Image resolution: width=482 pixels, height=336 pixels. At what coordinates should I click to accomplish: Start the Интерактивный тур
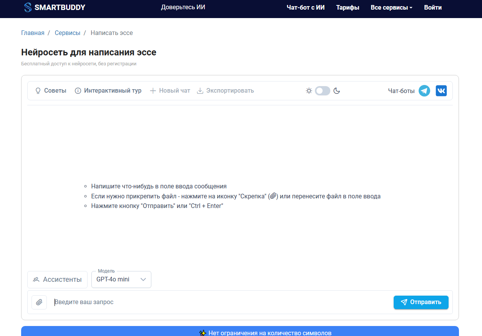tap(108, 91)
